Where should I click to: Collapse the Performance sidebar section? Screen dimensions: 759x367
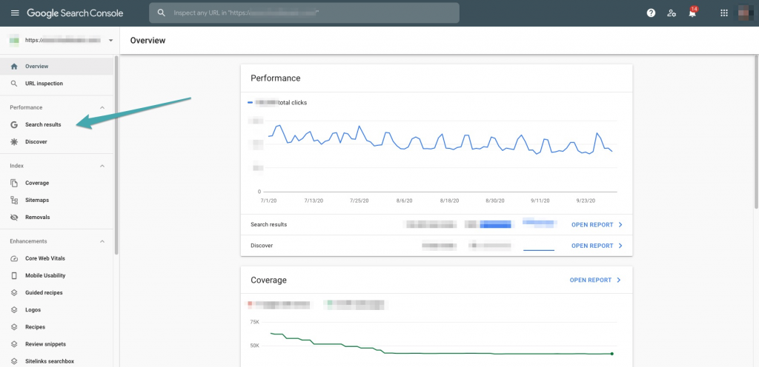[102, 108]
